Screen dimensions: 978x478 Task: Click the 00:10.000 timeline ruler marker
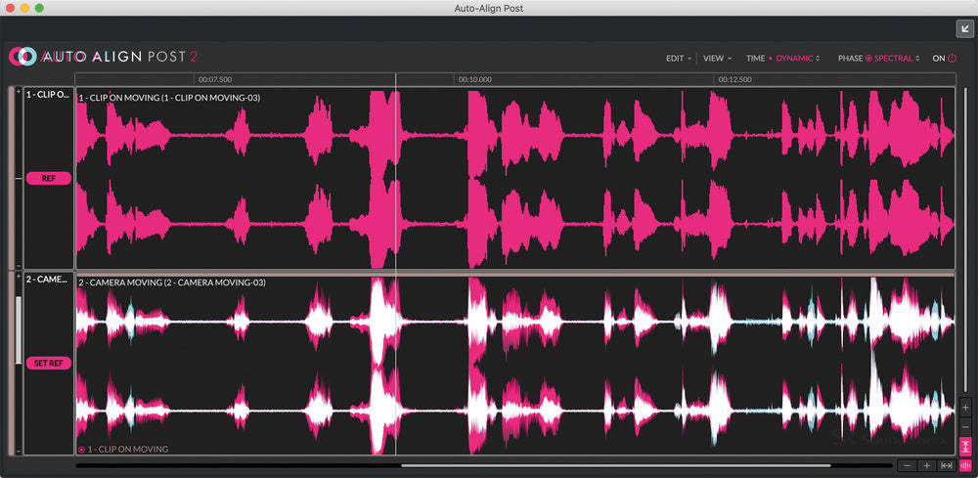(474, 80)
